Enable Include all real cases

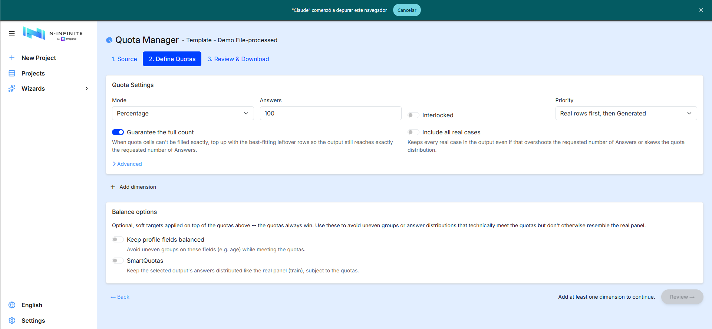pyautogui.click(x=413, y=132)
